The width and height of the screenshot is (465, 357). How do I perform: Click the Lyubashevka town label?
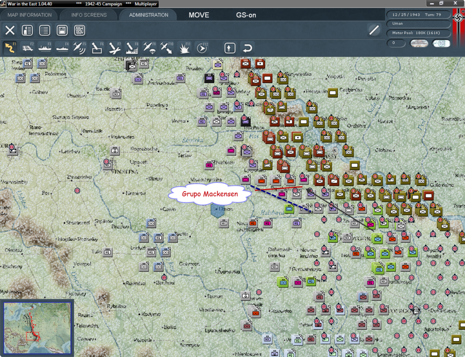click(x=220, y=330)
